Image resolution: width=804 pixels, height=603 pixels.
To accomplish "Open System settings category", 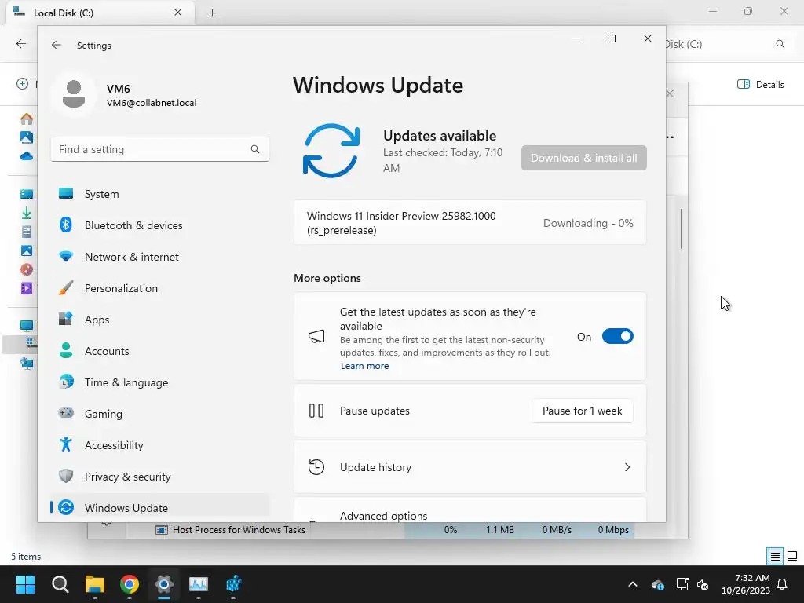I will (x=159, y=194).
